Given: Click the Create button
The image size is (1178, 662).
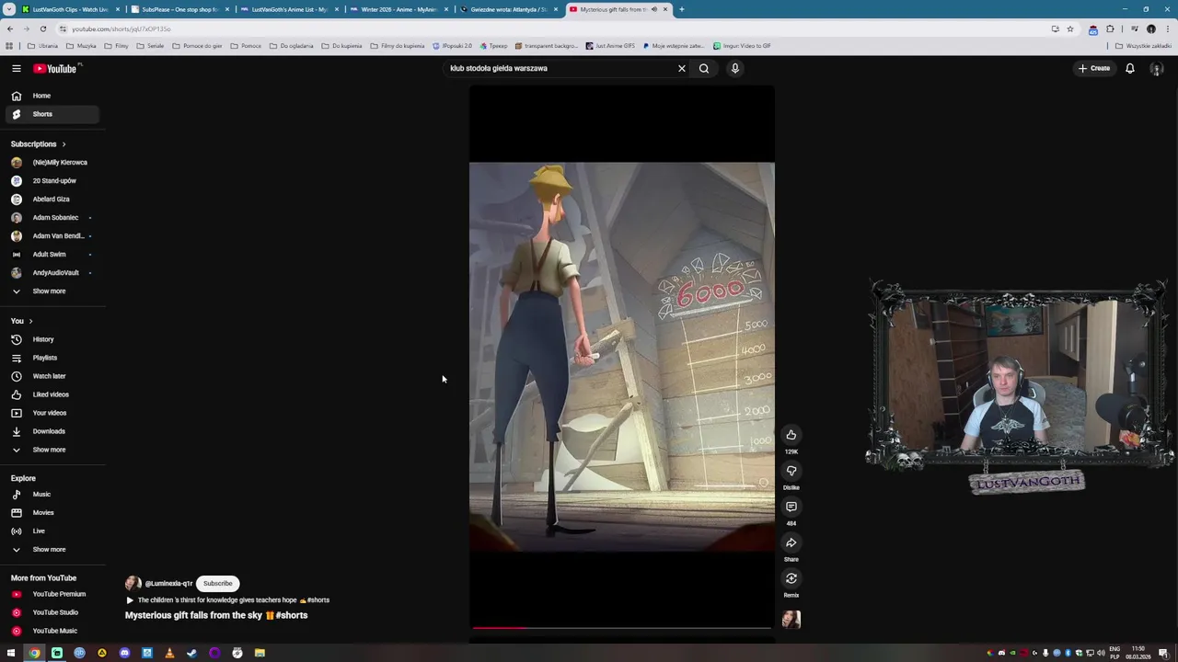Looking at the screenshot, I should (1095, 68).
